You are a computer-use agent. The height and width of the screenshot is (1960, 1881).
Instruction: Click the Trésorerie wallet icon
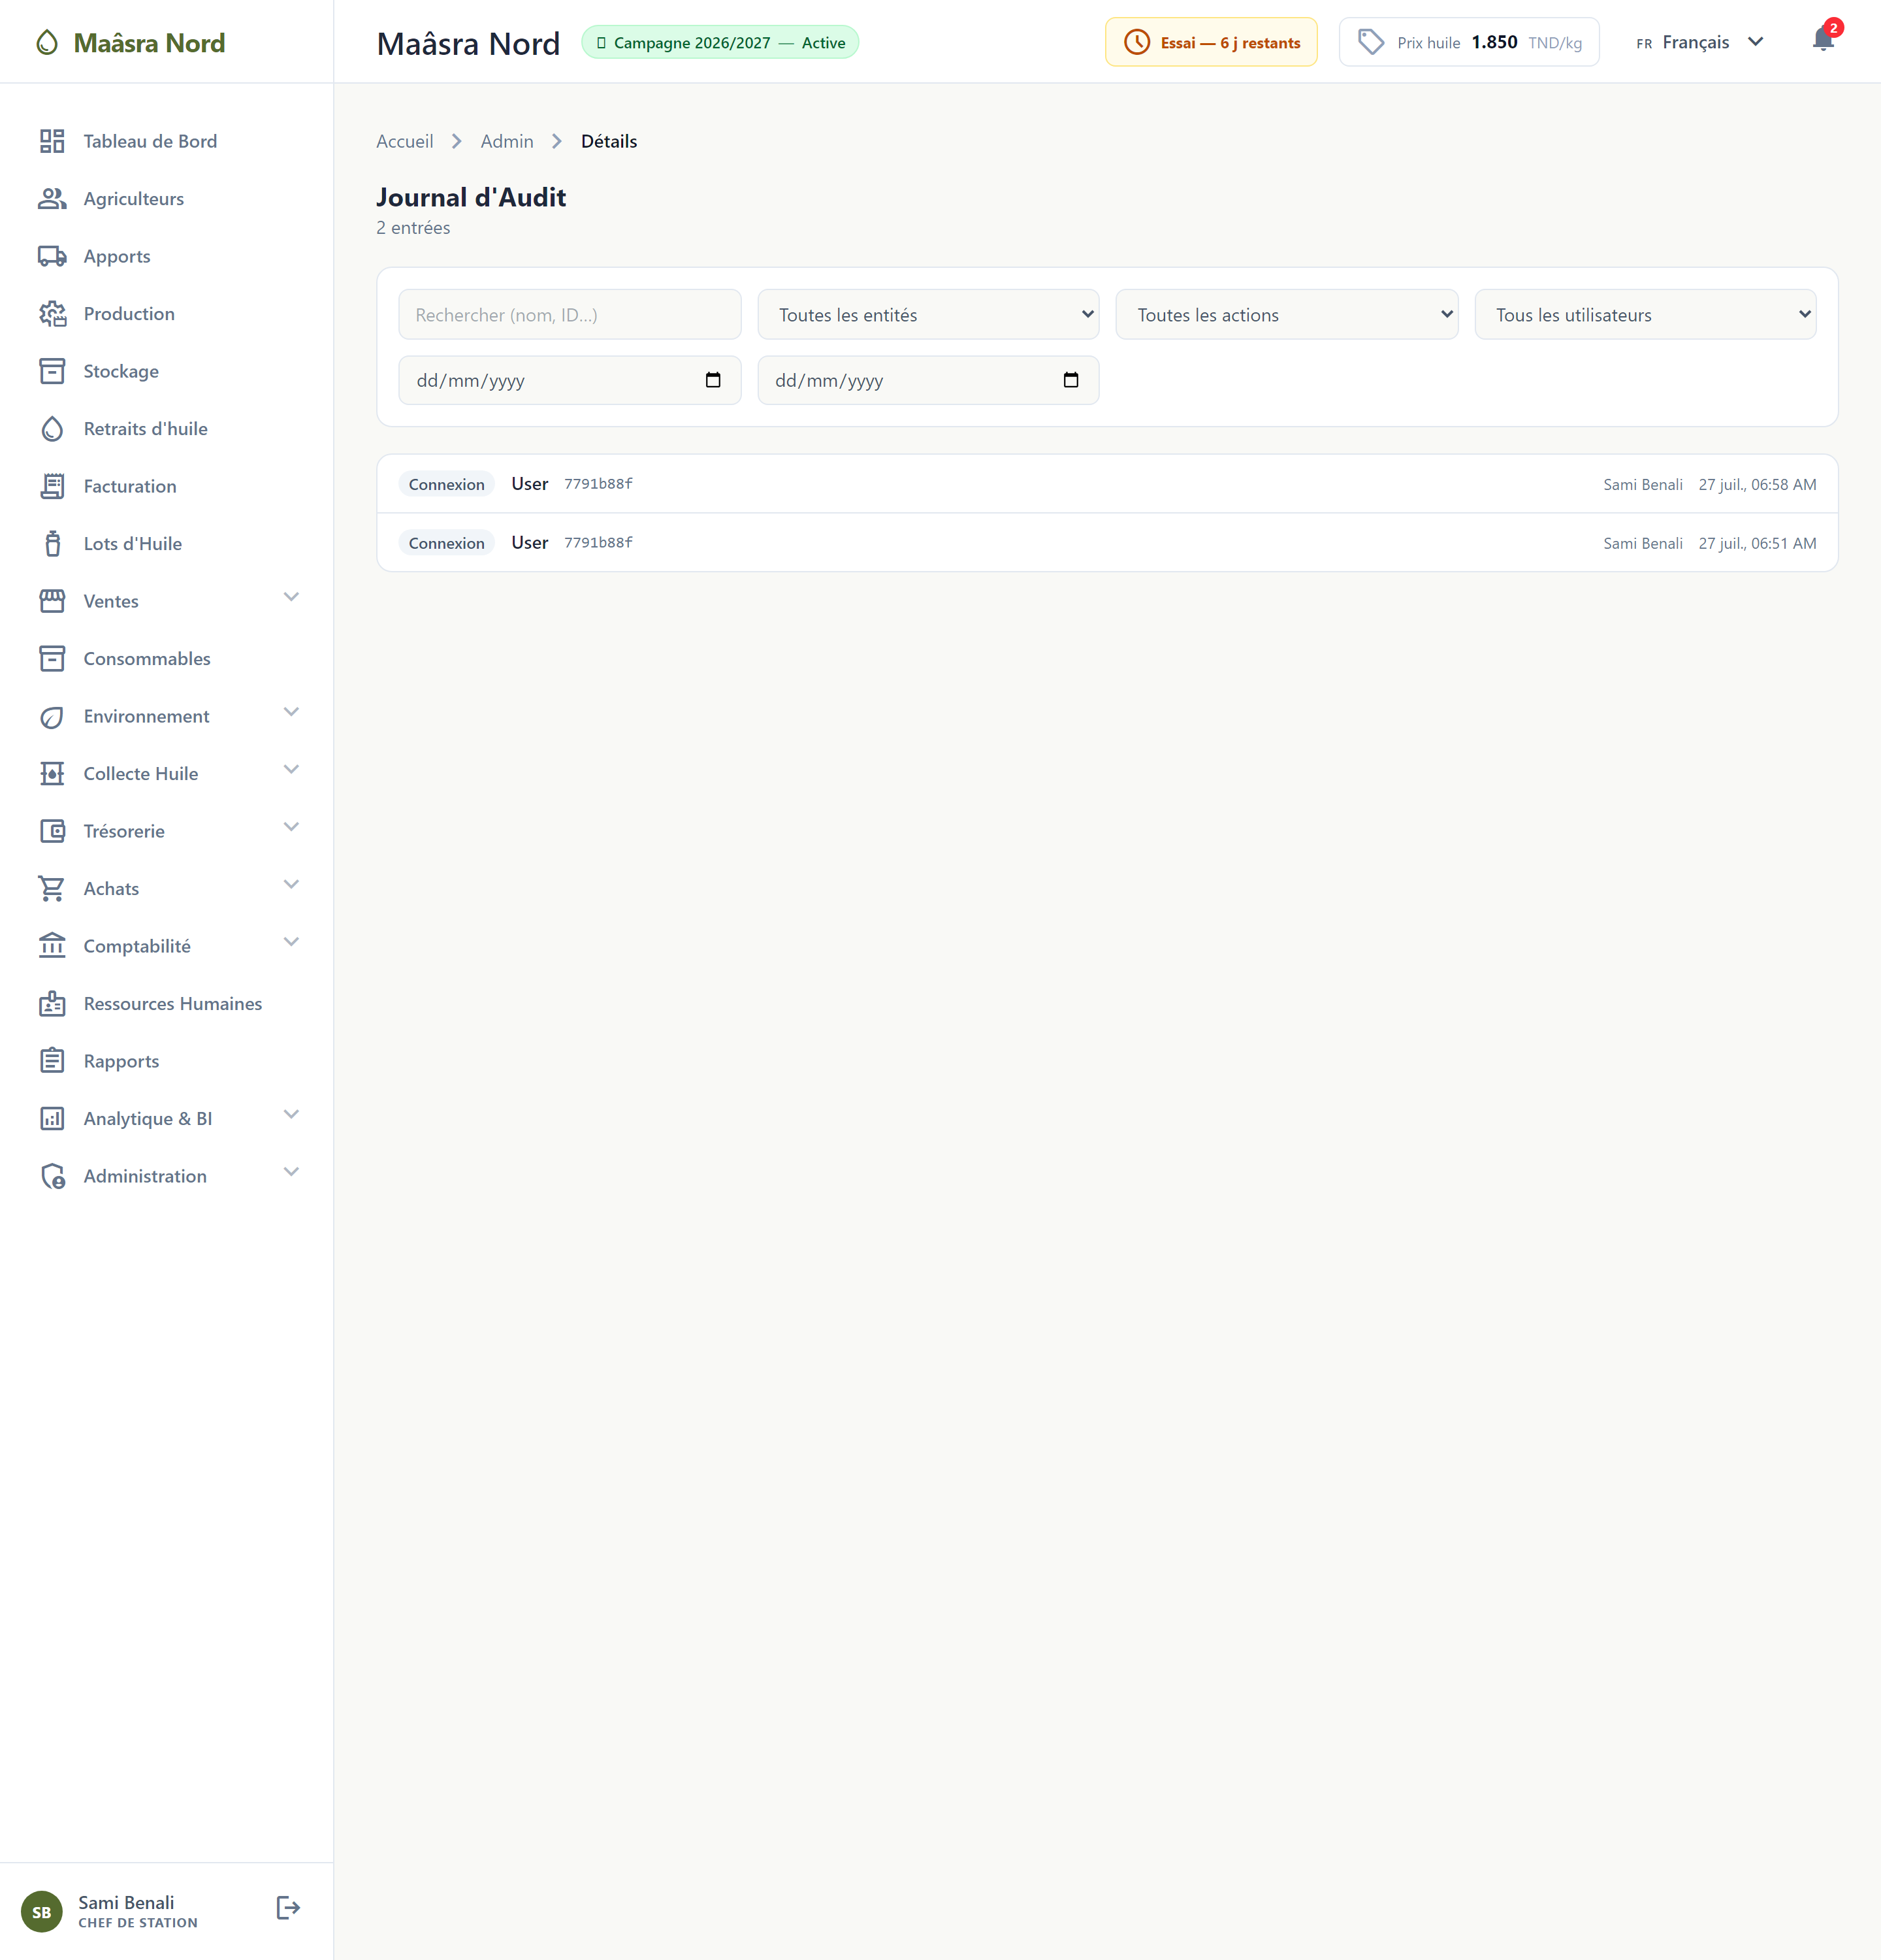52,831
